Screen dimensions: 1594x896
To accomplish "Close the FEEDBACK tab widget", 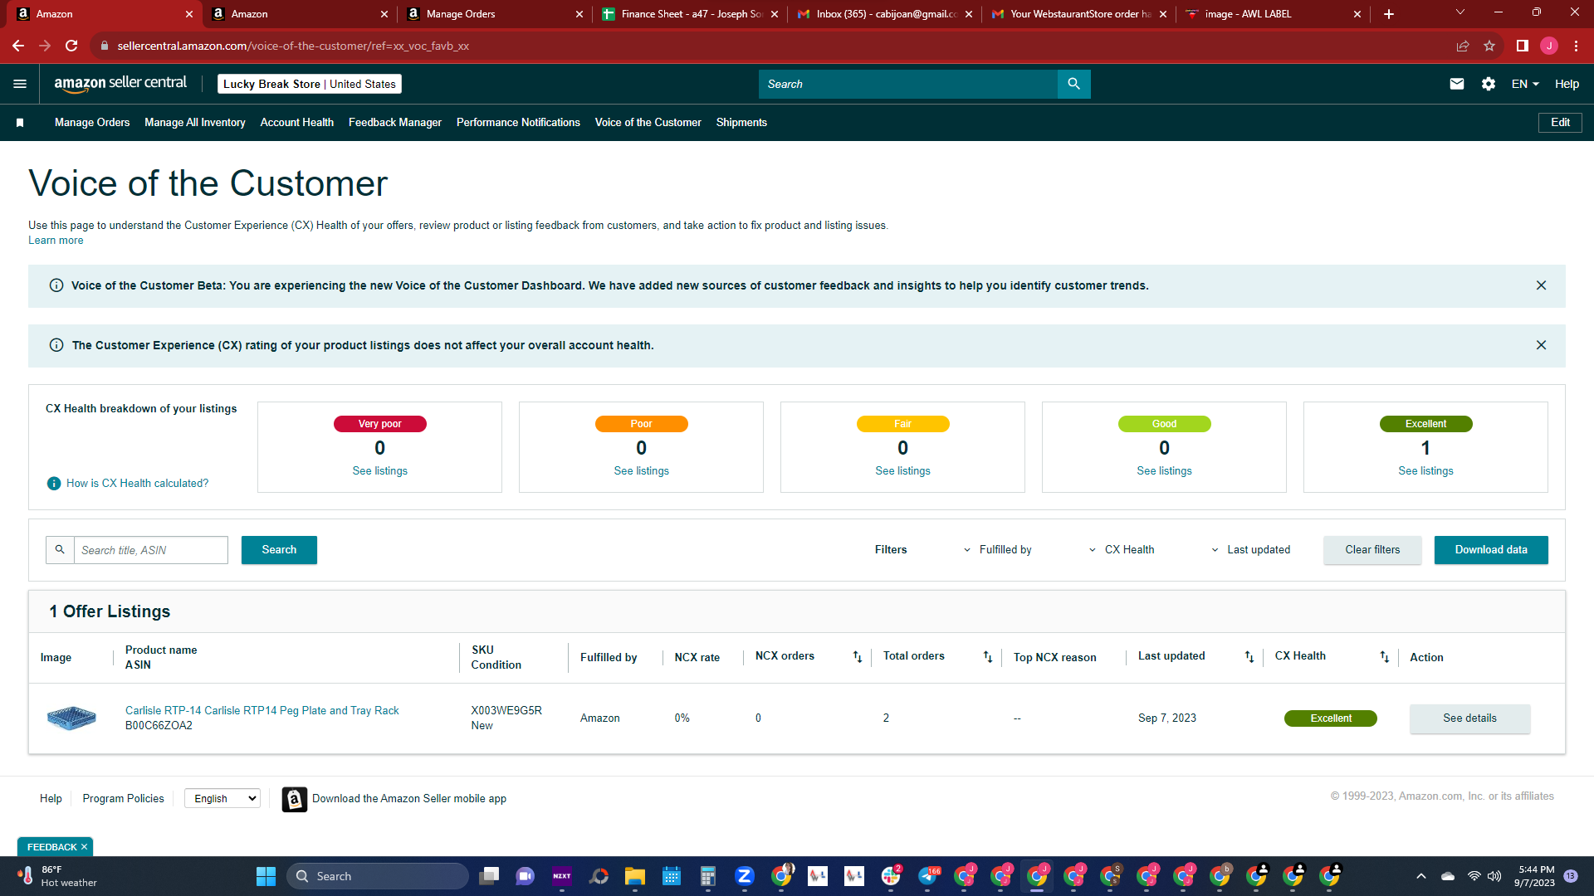I will (x=84, y=847).
